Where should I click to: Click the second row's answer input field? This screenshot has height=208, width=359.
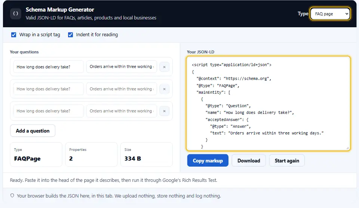pyautogui.click(x=122, y=89)
